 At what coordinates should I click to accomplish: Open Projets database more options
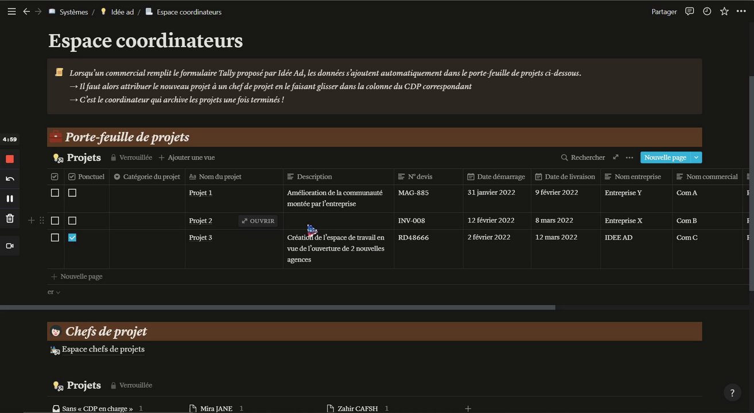[629, 157]
